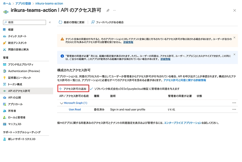Click the 委任済み type cell
242x162 pixels.
point(99,109)
